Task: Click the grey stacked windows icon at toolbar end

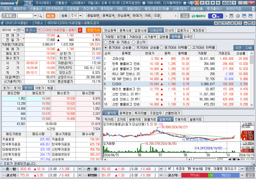Action: [250, 16]
